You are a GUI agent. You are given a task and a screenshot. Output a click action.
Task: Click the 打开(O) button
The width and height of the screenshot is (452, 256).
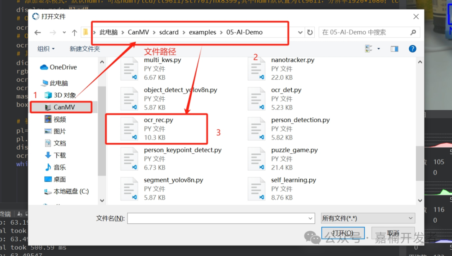pyautogui.click(x=342, y=233)
